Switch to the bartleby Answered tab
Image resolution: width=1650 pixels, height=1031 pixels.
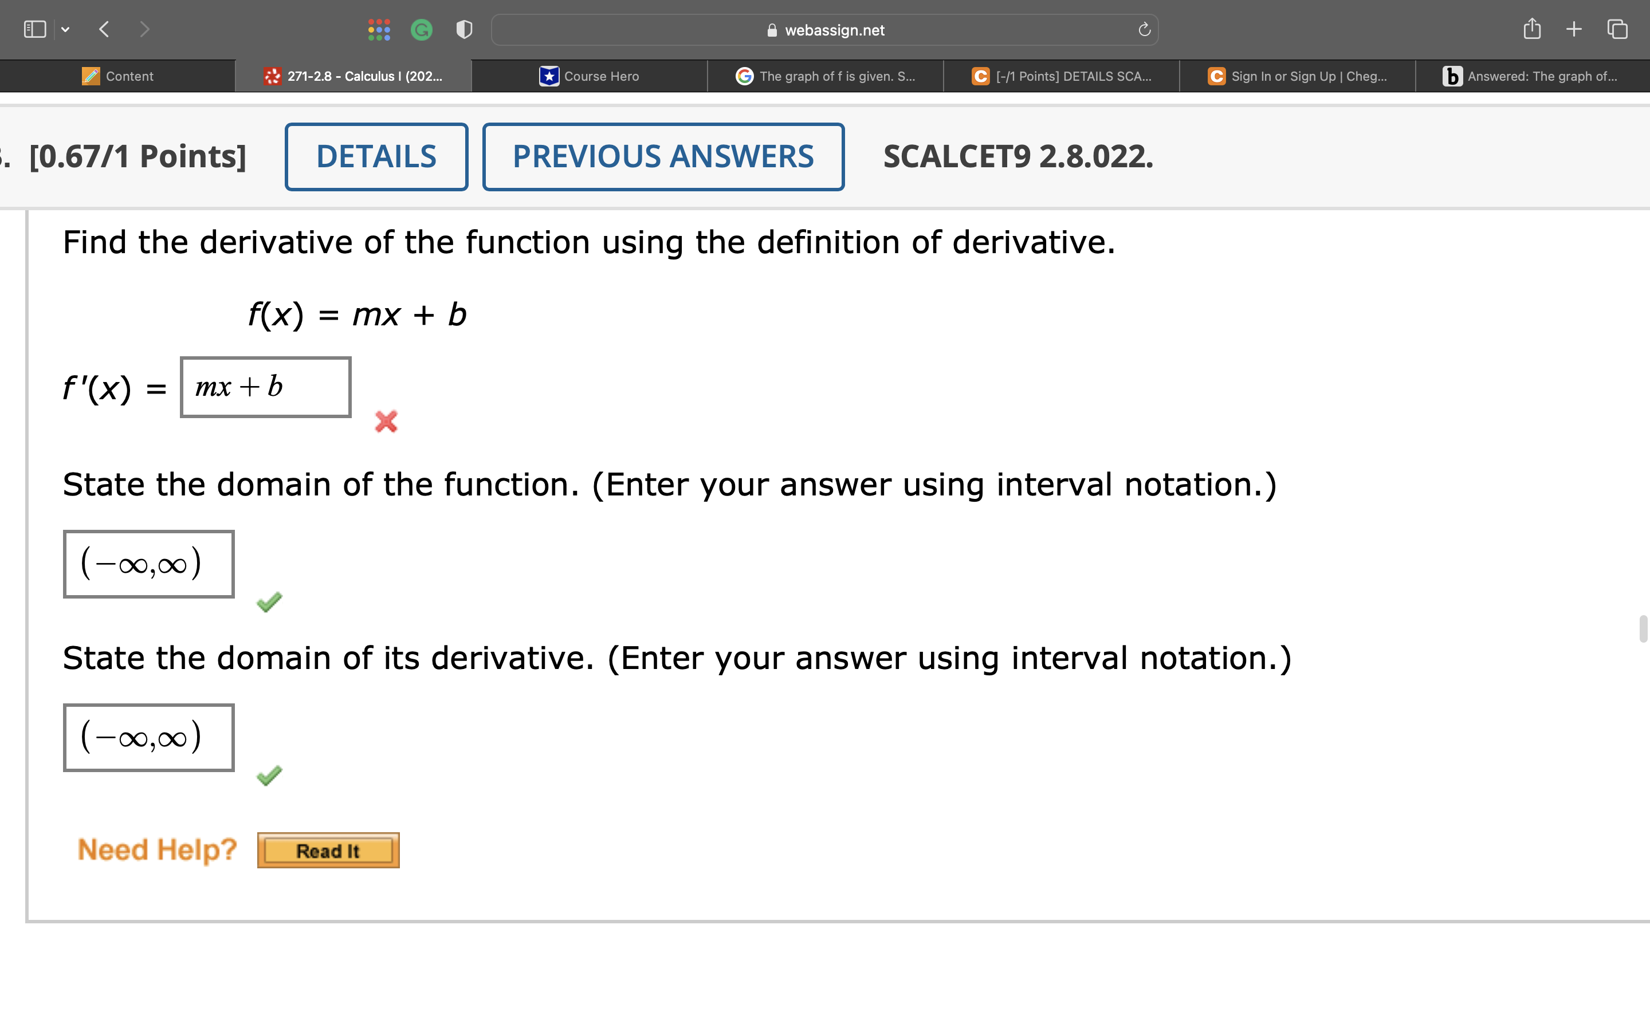pos(1534,76)
